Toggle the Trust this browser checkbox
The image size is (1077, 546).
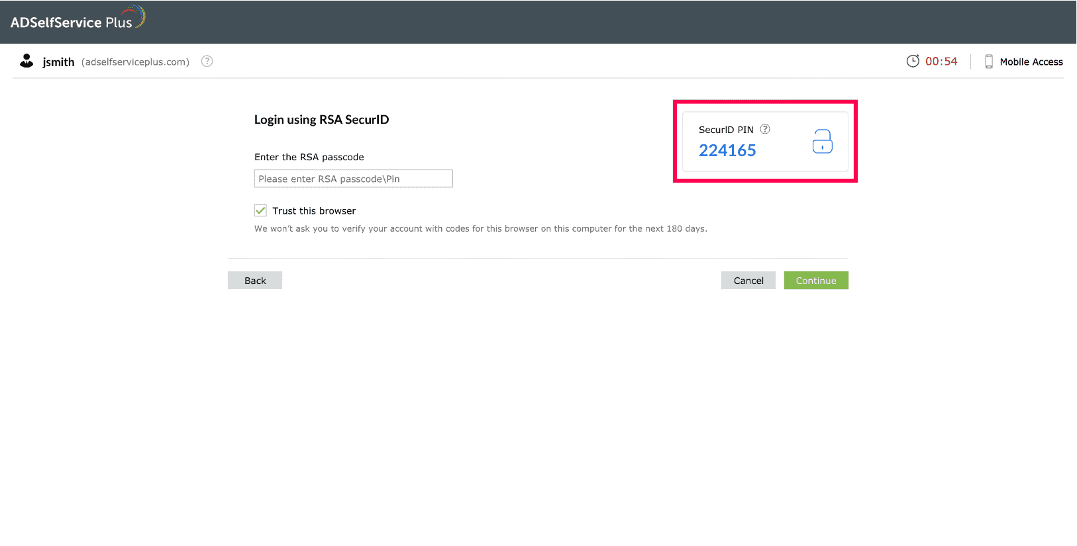[260, 210]
